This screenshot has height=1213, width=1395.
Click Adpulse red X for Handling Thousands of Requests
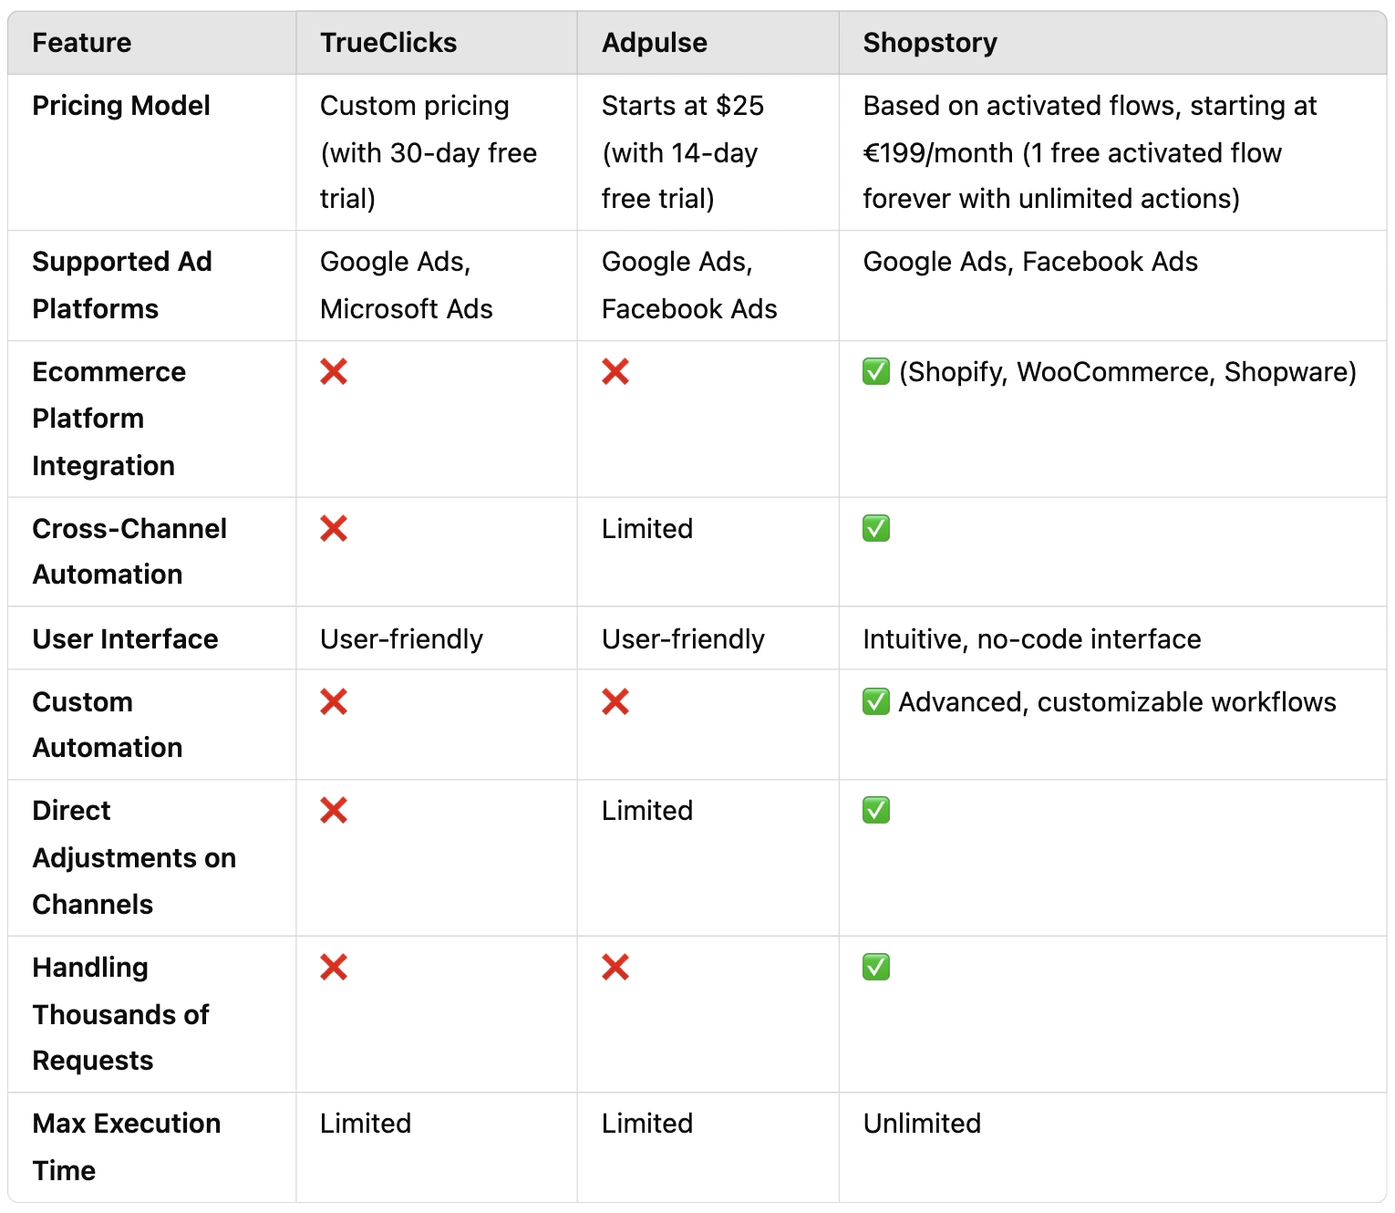pyautogui.click(x=615, y=967)
